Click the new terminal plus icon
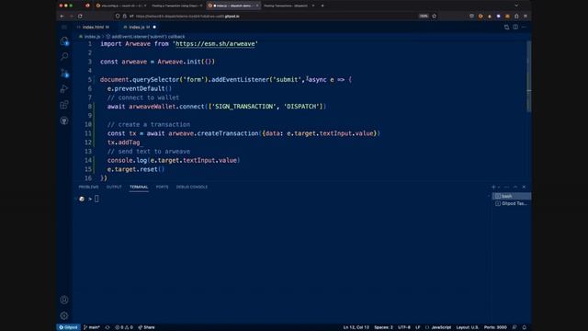The width and height of the screenshot is (588, 331). 493,187
